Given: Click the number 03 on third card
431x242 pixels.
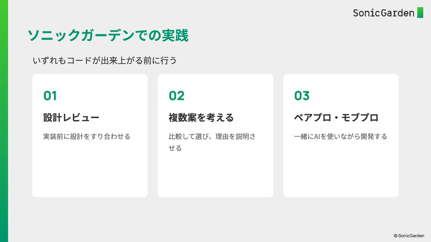Looking at the screenshot, I should point(302,96).
